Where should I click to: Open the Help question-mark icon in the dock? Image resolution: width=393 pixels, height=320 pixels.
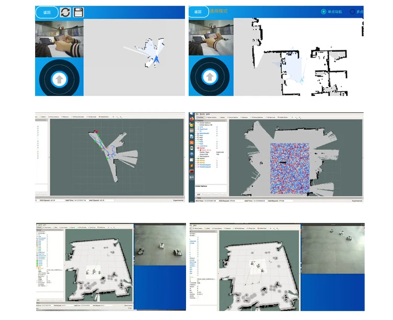point(191,154)
